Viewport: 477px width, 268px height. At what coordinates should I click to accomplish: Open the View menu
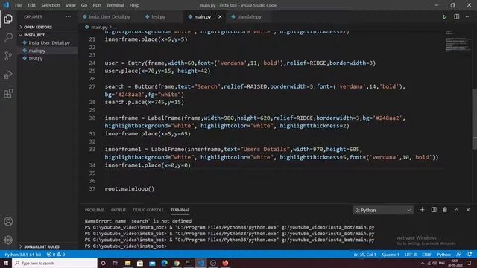tap(71, 5)
